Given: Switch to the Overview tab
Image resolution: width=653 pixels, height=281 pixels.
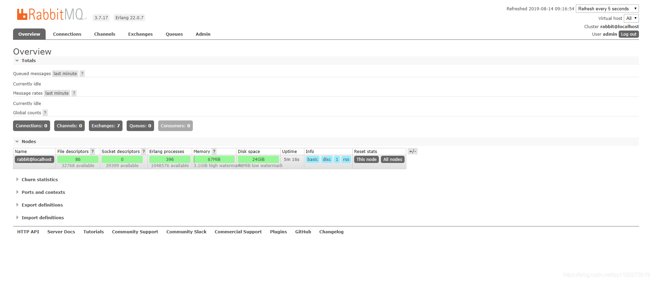Looking at the screenshot, I should (x=29, y=34).
